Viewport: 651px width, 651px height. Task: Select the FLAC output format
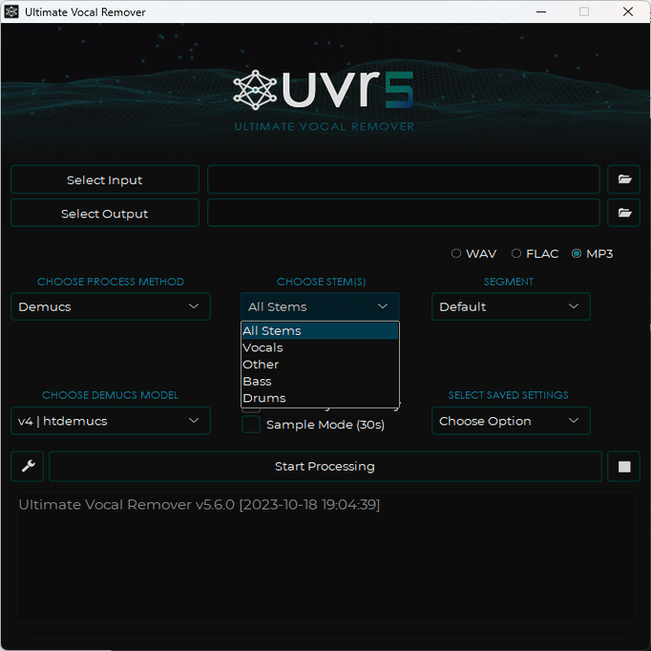tap(535, 253)
